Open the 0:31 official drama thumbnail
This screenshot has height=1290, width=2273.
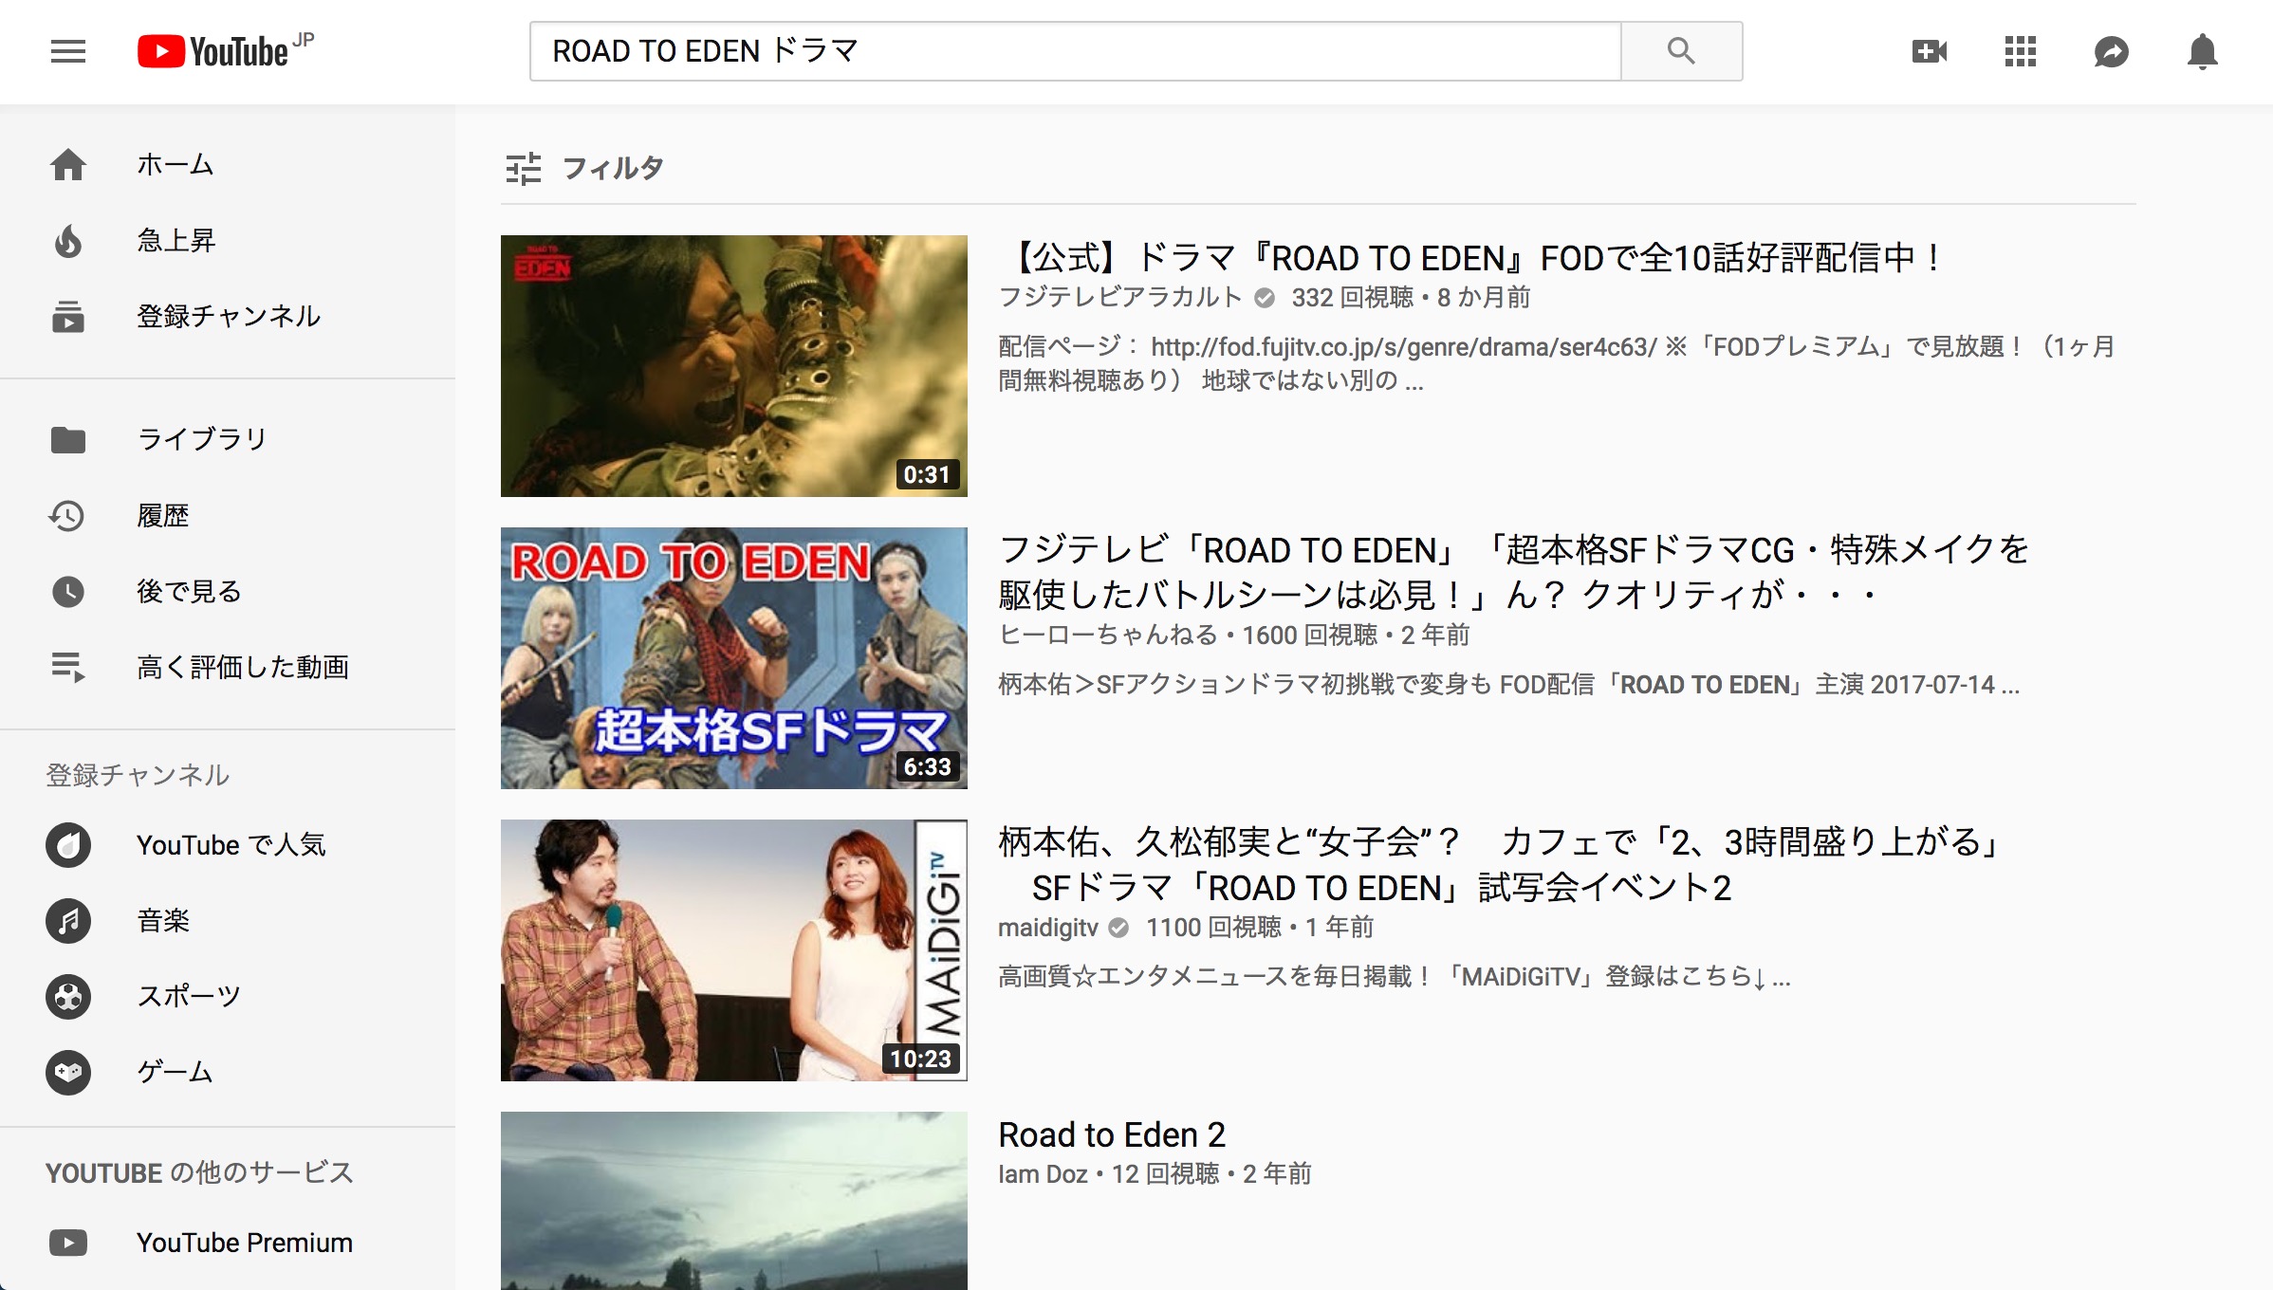pyautogui.click(x=734, y=366)
